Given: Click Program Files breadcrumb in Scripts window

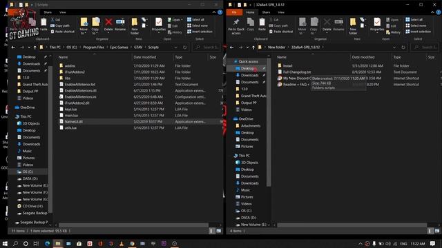Looking at the screenshot, I should point(94,48).
